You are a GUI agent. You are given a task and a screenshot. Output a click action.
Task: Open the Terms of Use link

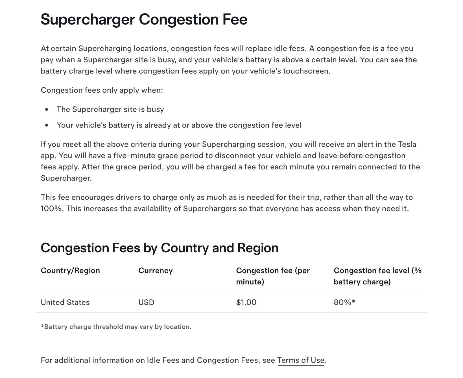tap(301, 360)
